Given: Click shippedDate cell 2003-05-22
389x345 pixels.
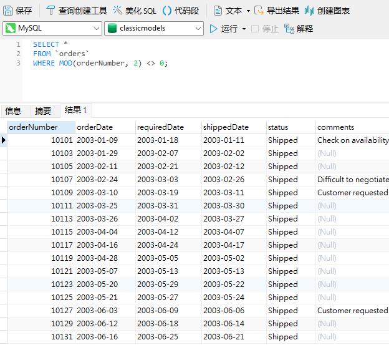Looking at the screenshot, I should coord(234,284).
